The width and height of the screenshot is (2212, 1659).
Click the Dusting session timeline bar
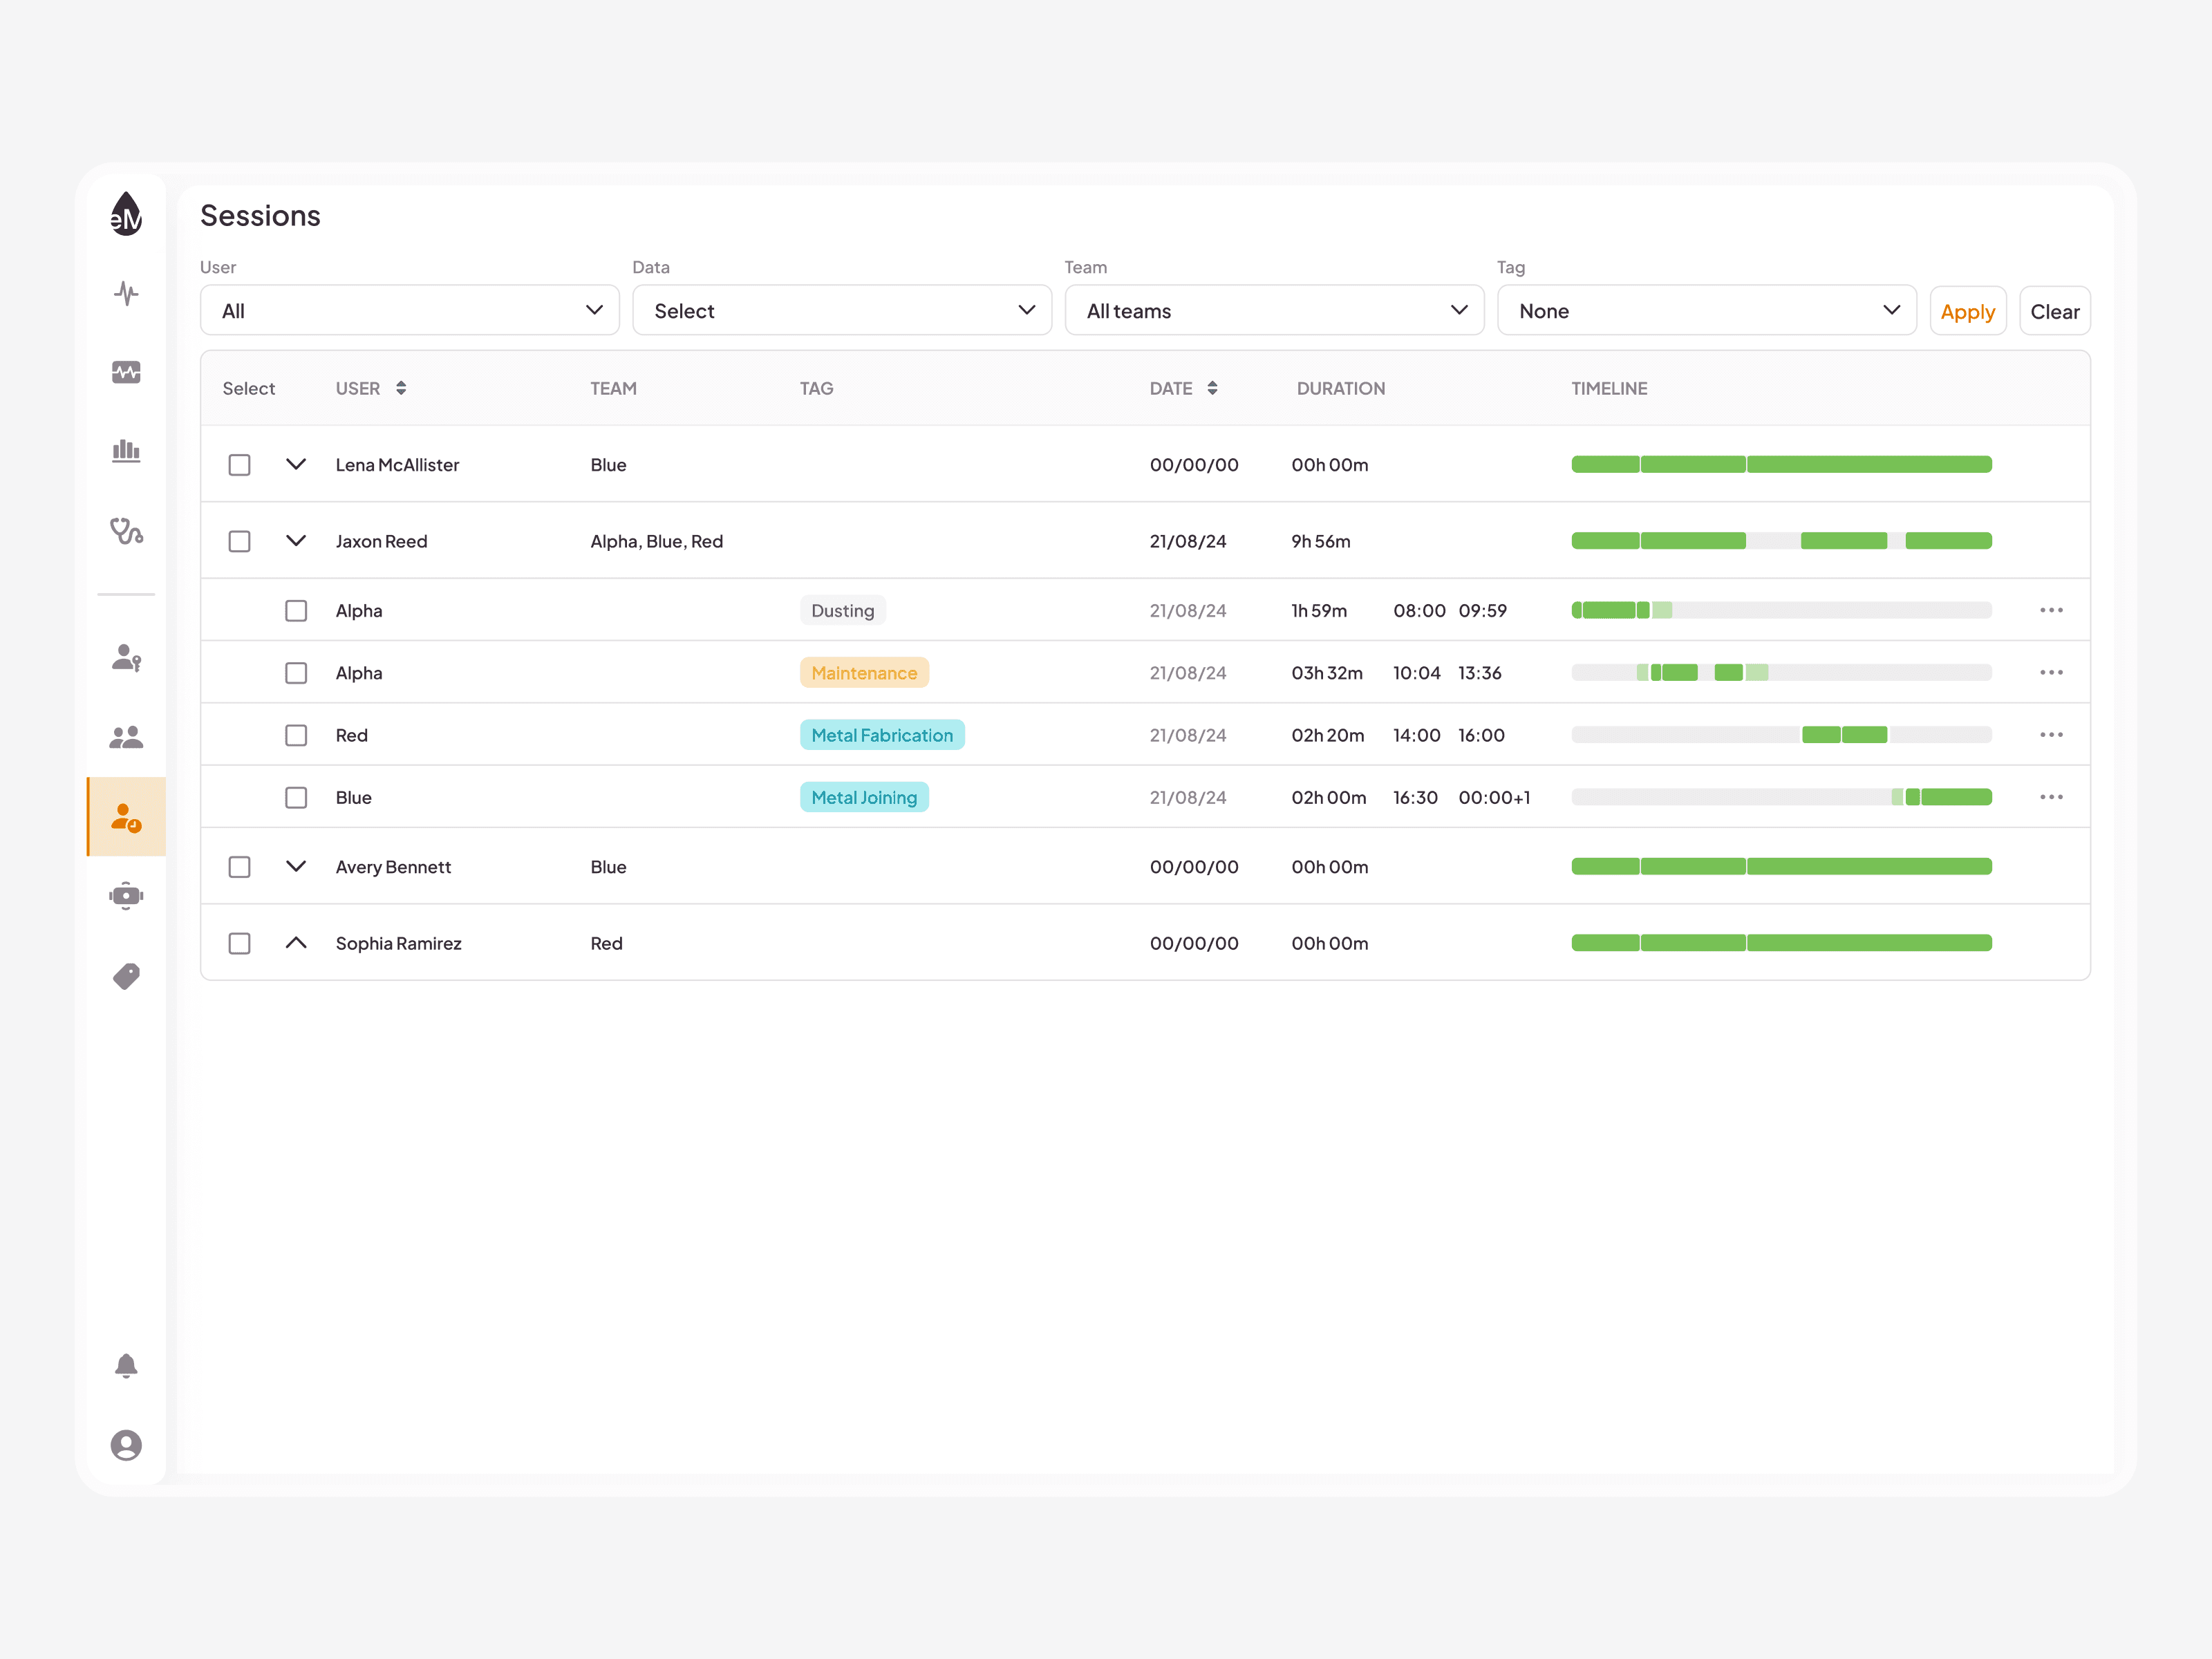click(x=1782, y=610)
